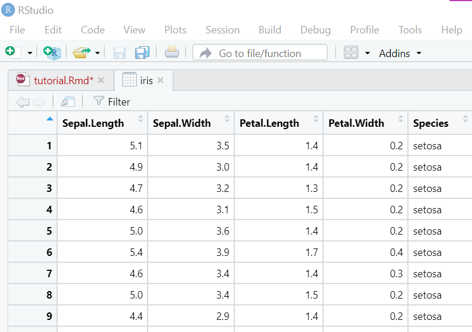Close the iris data tab
This screenshot has height=332, width=472.
pos(161,81)
